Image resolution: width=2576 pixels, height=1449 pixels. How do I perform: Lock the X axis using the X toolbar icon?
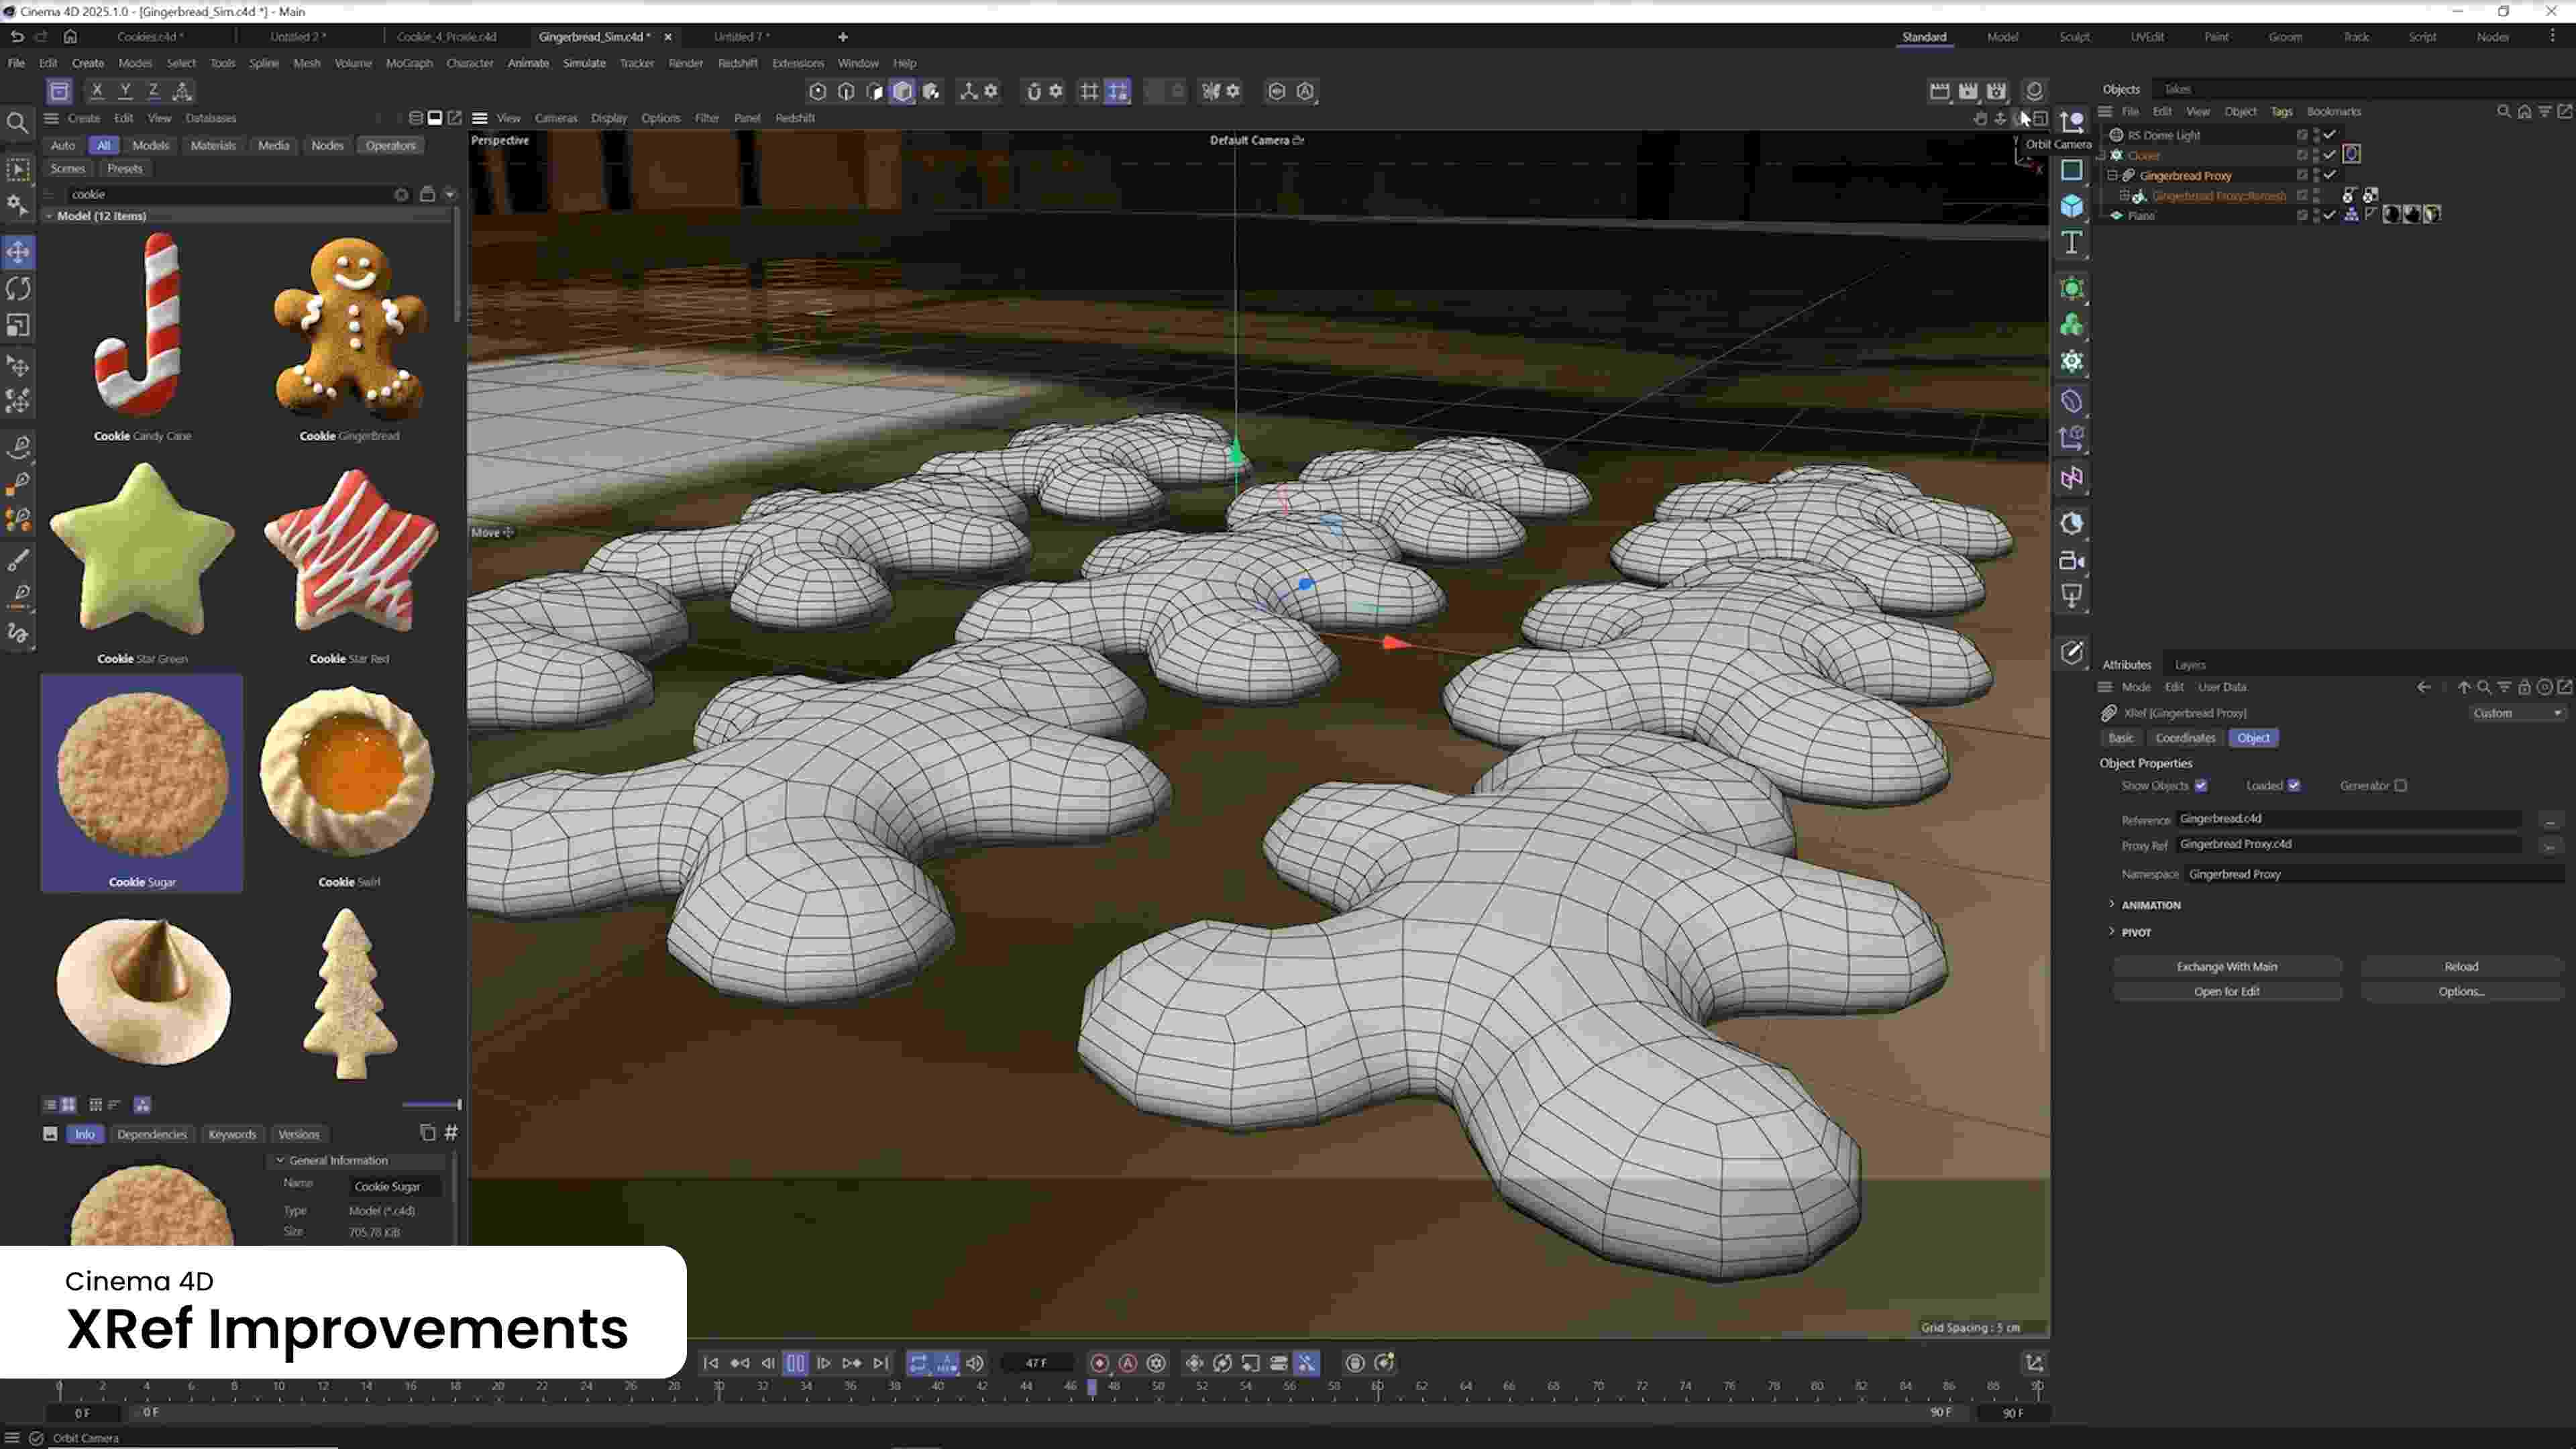[x=96, y=91]
